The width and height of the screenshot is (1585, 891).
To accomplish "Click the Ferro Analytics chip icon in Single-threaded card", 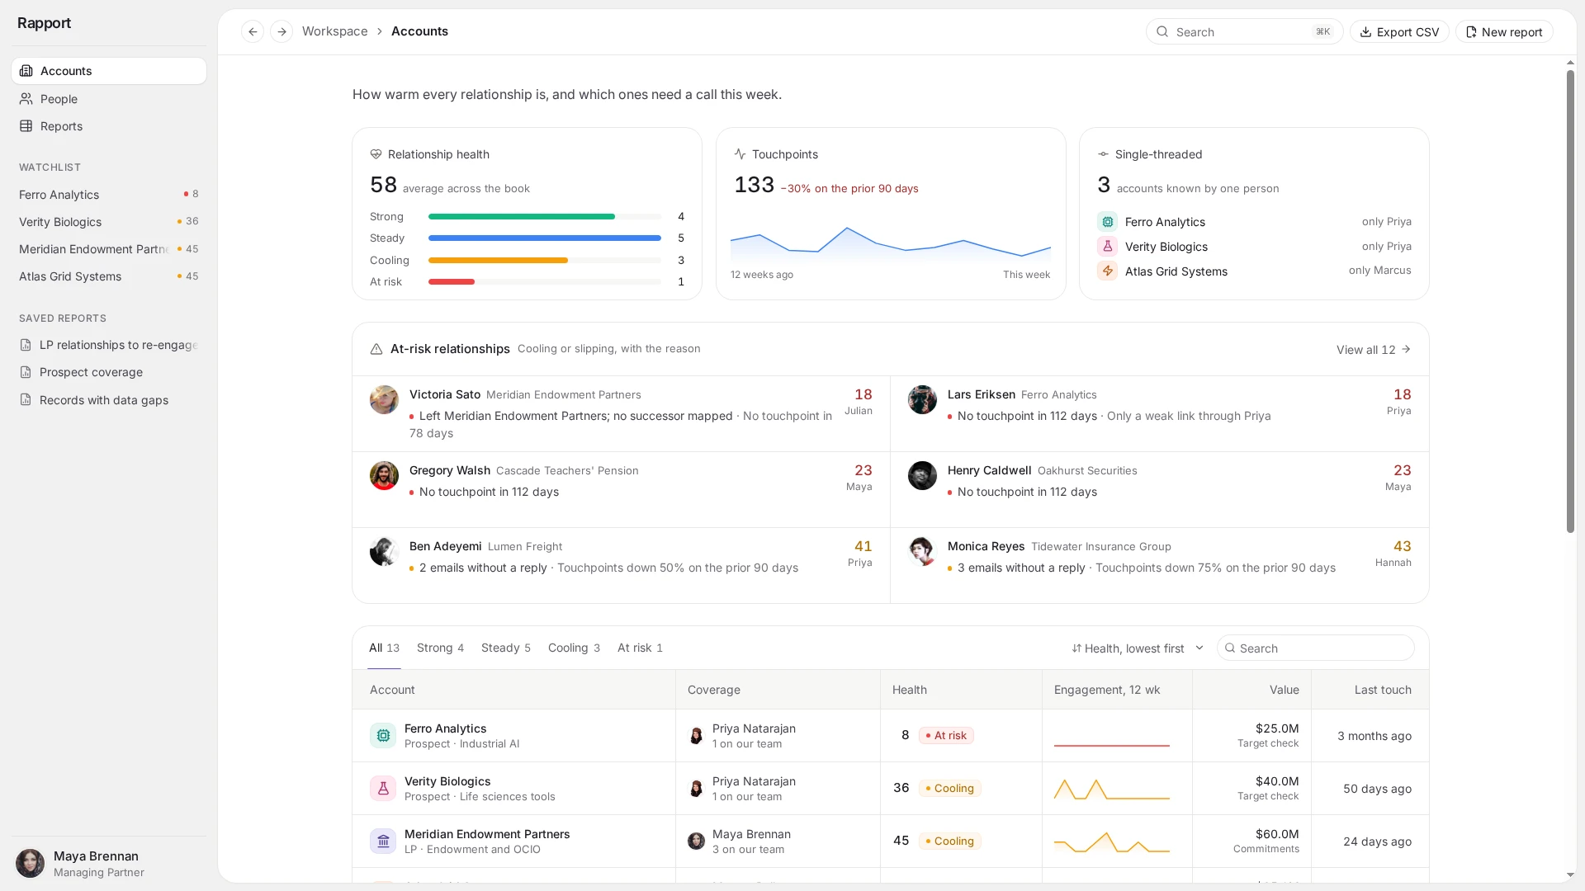I will click(1107, 222).
